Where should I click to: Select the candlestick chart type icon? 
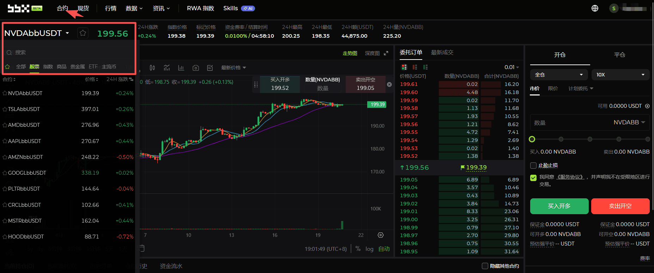pos(152,68)
